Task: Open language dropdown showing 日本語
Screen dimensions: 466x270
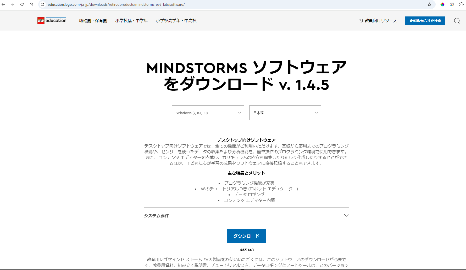Action: click(285, 113)
